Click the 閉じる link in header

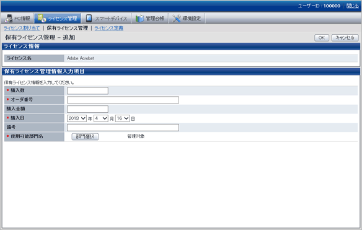click(352, 6)
